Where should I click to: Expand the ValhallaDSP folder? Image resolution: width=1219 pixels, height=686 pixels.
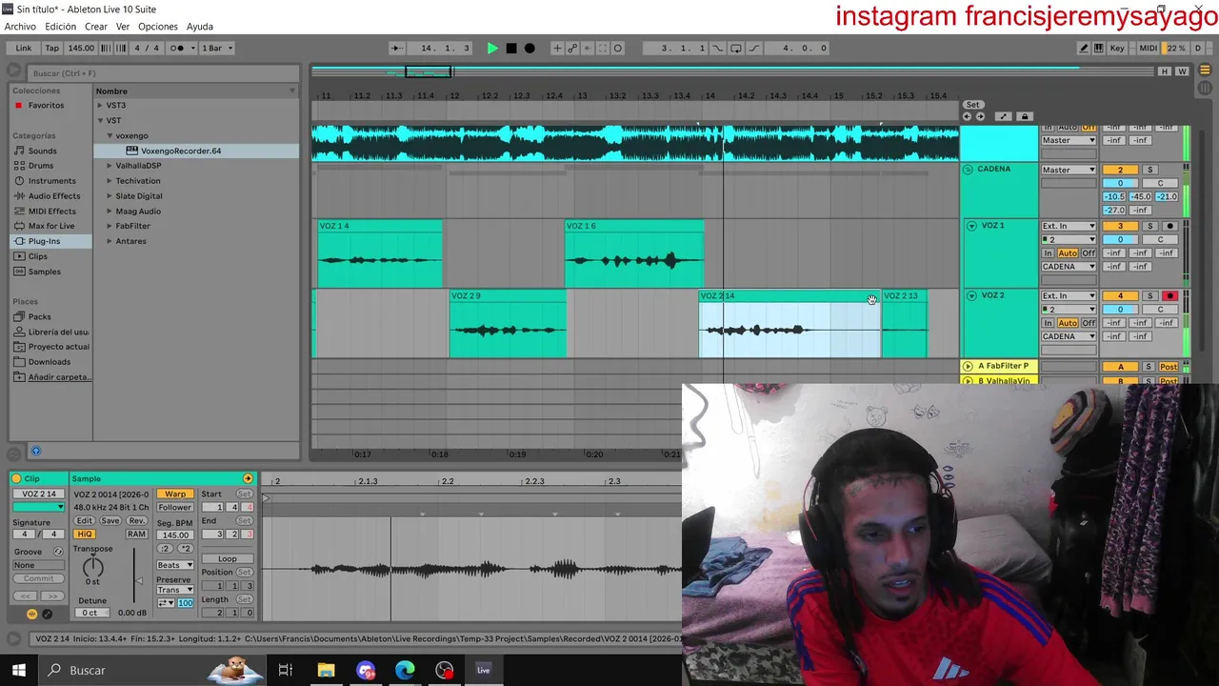point(110,166)
